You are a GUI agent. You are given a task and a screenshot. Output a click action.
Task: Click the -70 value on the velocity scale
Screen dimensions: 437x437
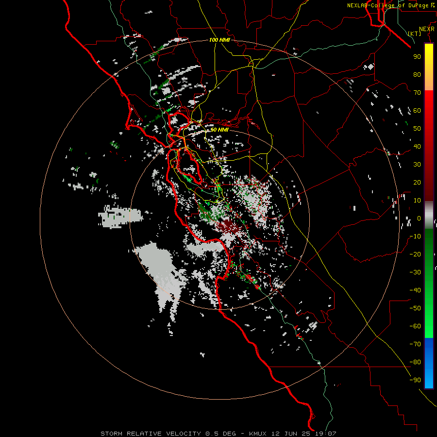pos(415,344)
